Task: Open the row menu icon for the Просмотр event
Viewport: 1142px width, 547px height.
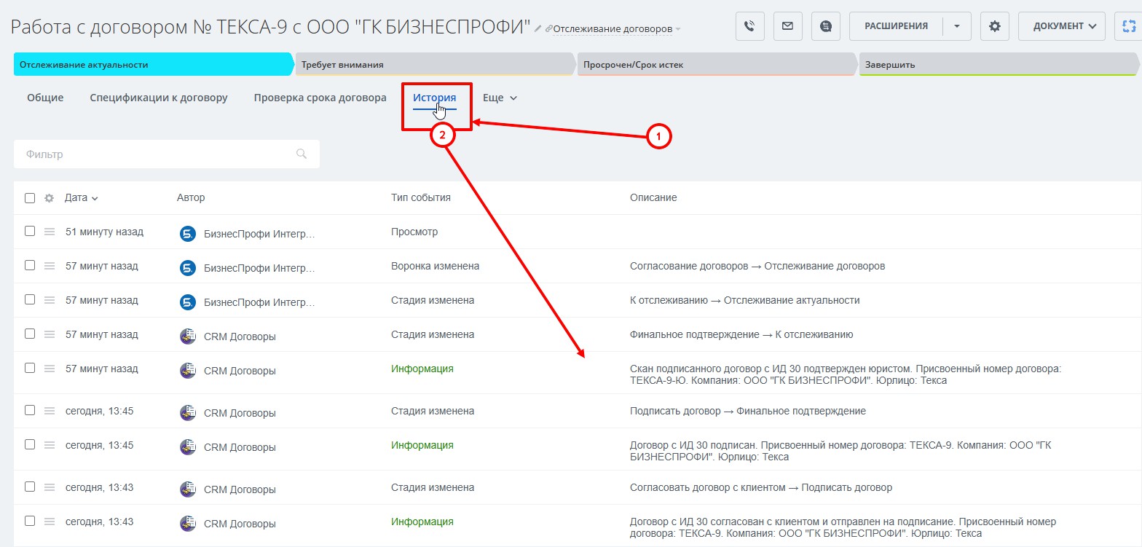Action: [x=50, y=232]
